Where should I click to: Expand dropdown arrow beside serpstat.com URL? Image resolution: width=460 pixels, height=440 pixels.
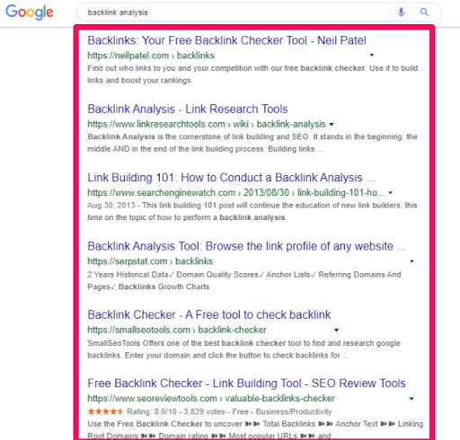[x=411, y=261]
